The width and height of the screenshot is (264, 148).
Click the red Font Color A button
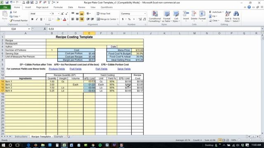(65, 19)
